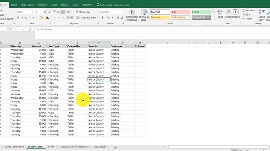The image size is (270, 151).
Task: Open the Review ribbon tab
Action: pos(65,5)
